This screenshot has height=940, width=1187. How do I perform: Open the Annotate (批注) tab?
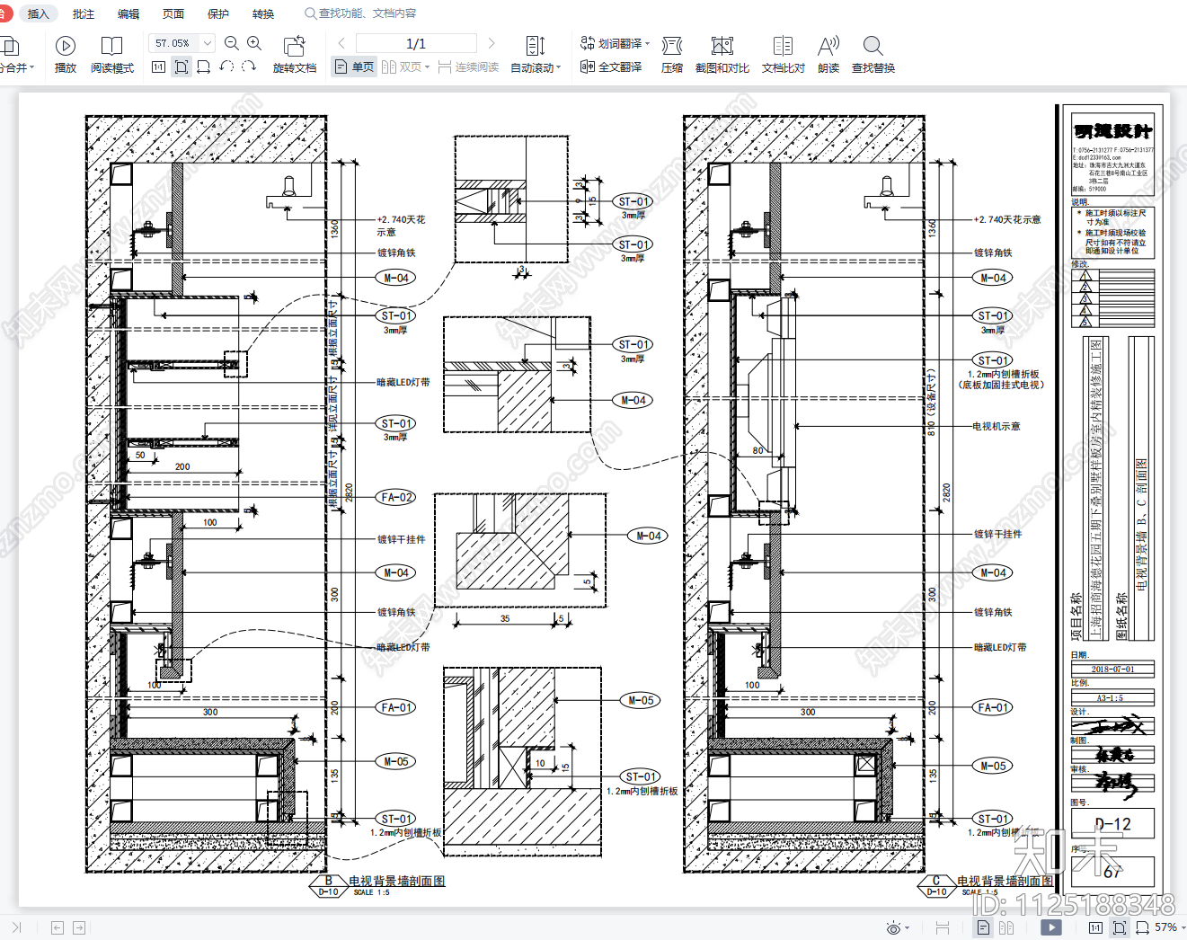point(84,13)
